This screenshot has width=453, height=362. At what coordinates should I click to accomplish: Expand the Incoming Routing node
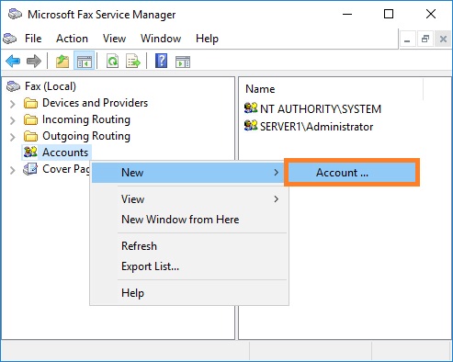pyautogui.click(x=13, y=120)
